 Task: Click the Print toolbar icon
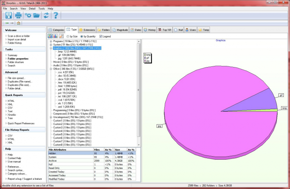(18, 15)
